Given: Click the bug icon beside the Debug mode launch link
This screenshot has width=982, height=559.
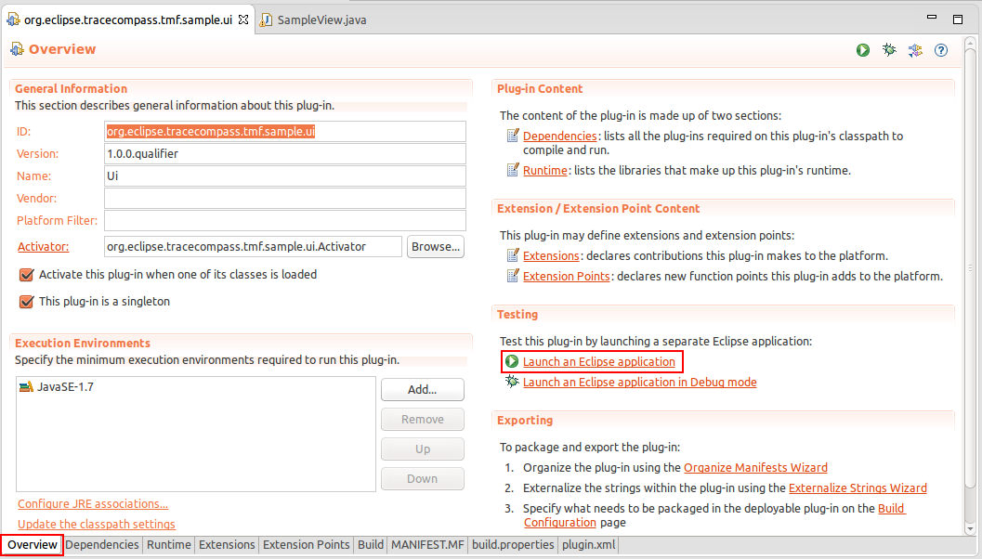Looking at the screenshot, I should pyautogui.click(x=512, y=382).
